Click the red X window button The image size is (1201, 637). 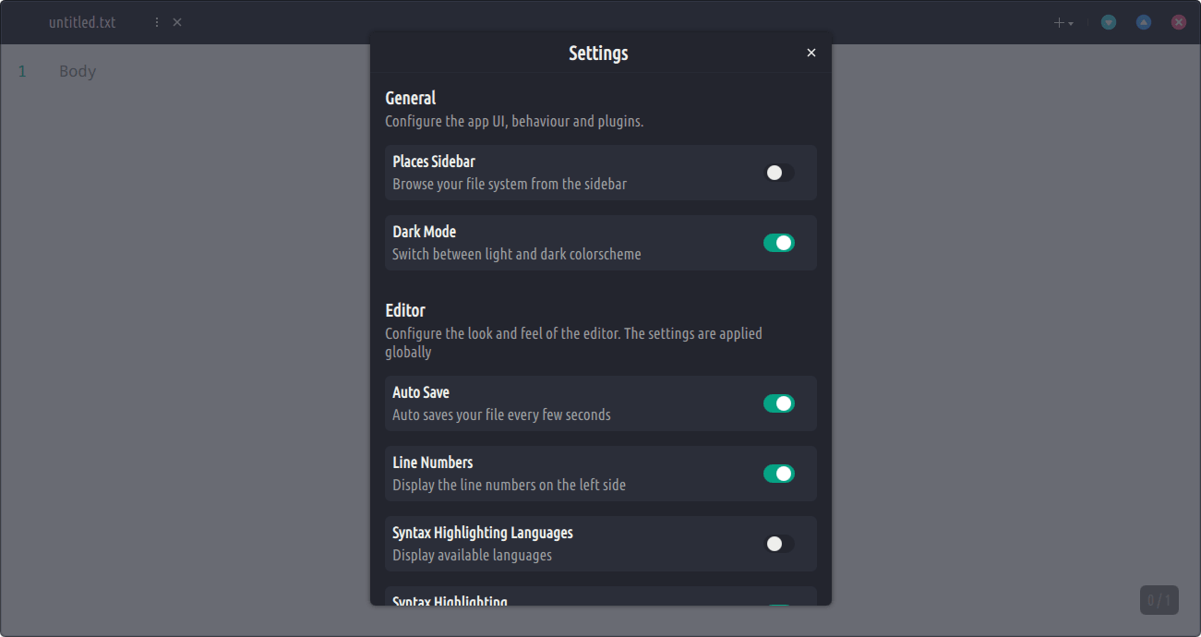pyautogui.click(x=1179, y=22)
